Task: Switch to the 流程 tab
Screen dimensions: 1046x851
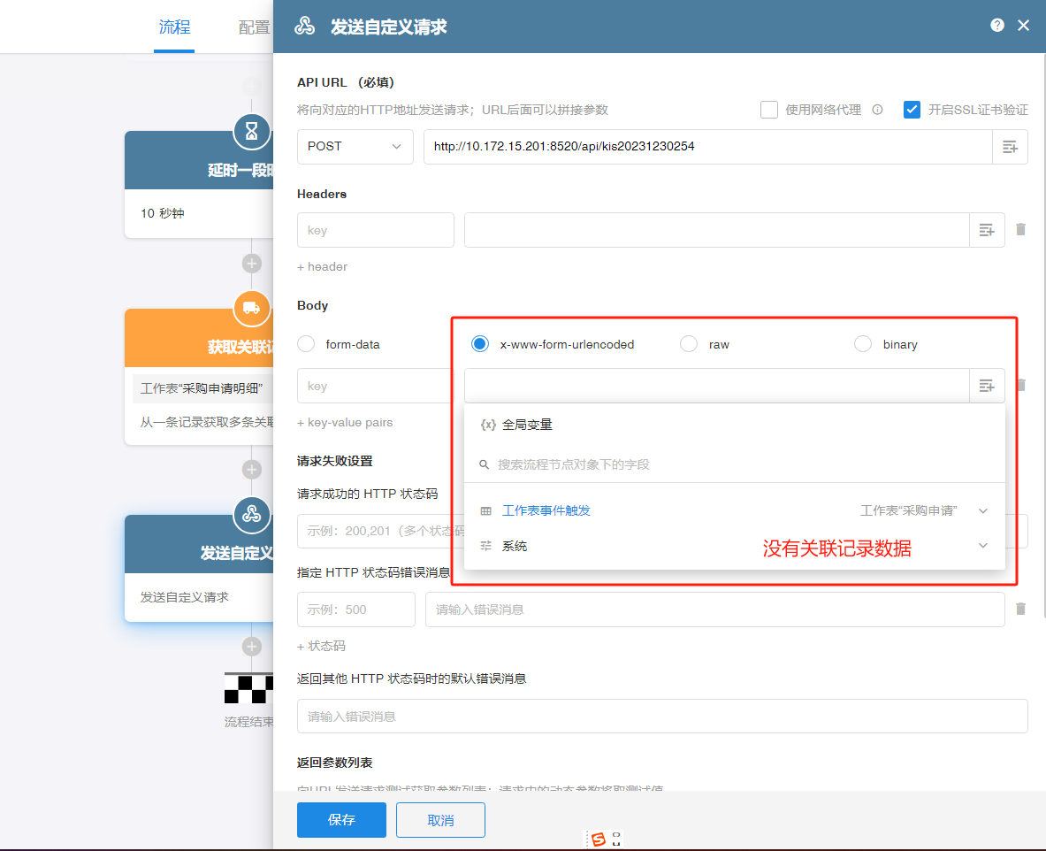Action: click(174, 27)
